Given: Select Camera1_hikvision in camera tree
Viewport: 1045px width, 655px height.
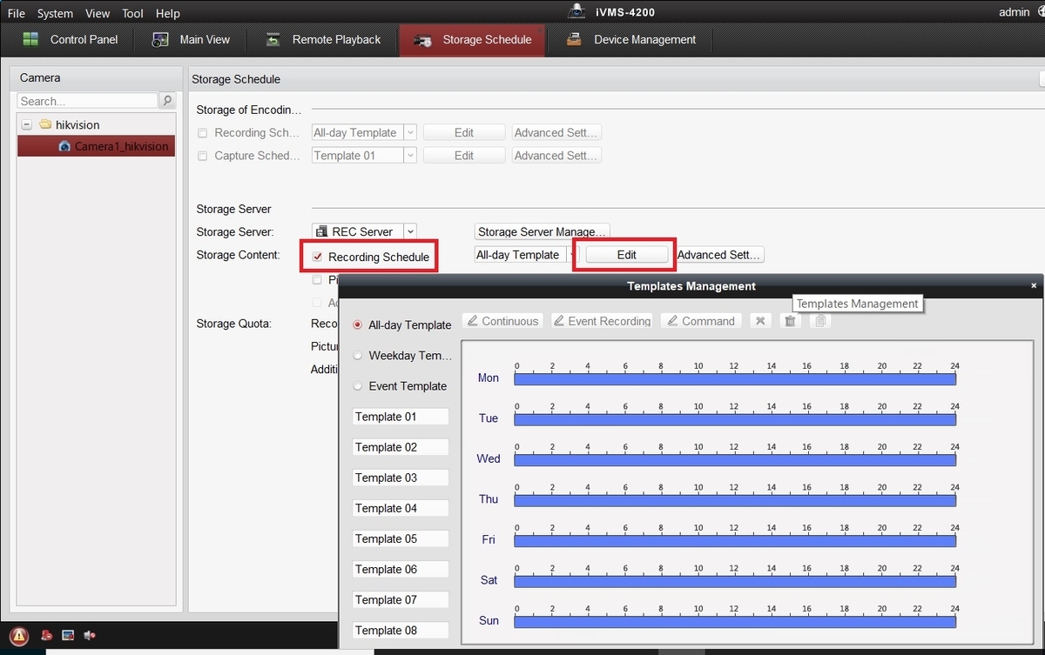Looking at the screenshot, I should tap(97, 146).
